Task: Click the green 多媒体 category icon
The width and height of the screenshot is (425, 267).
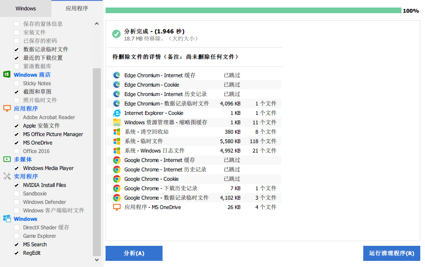Action: coord(7,159)
